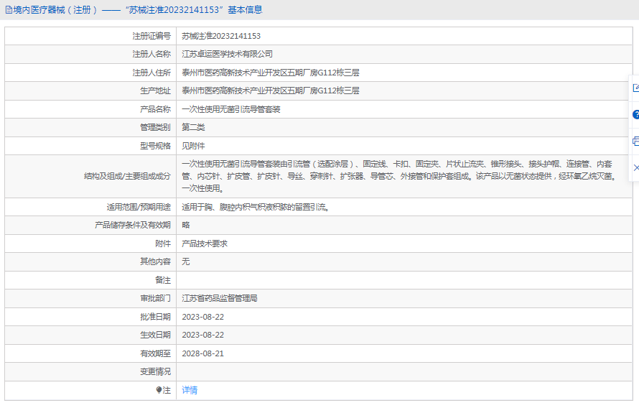Click the 产品储存条件及有效期 label
639x403 pixels.
tap(133, 225)
